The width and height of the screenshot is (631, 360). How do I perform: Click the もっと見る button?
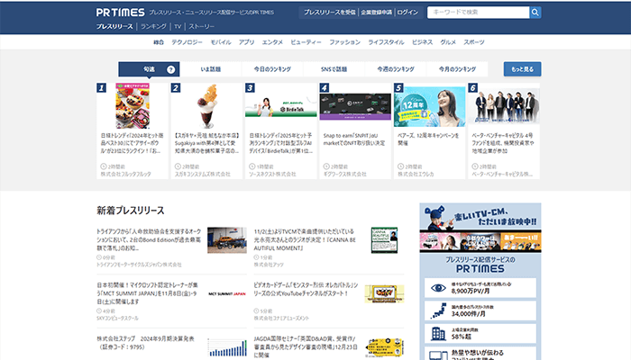point(522,69)
